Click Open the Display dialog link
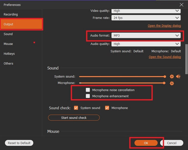 point(164,26)
